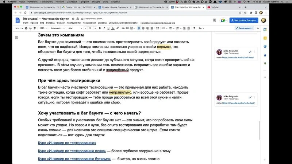Toggle italic formatting

[104, 28]
